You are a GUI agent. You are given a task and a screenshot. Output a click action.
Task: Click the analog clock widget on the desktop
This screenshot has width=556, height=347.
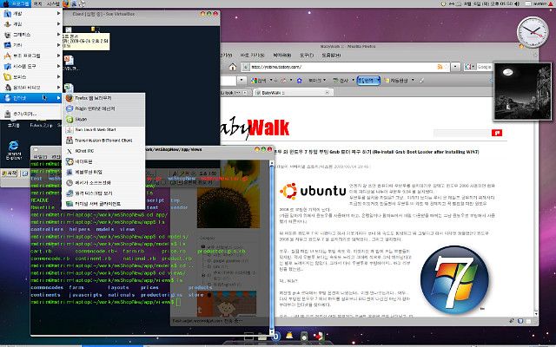tap(533, 32)
